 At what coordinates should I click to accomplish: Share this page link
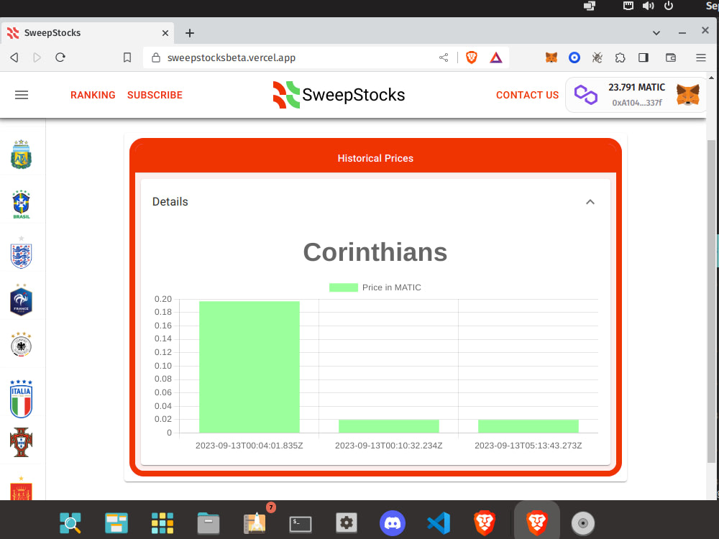click(x=444, y=57)
